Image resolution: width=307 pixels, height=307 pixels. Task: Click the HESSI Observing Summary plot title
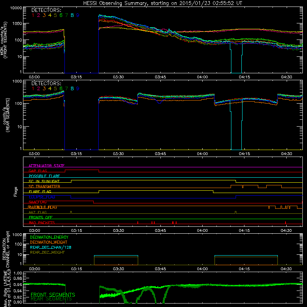coord(162,3)
